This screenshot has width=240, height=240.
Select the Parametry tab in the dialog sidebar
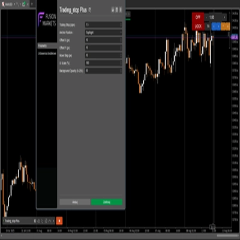click(x=47, y=46)
